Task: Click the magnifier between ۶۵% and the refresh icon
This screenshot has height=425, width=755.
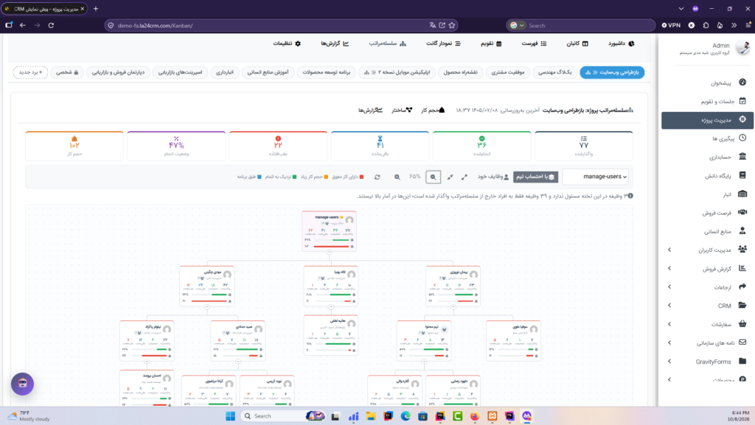Action: [x=397, y=177]
